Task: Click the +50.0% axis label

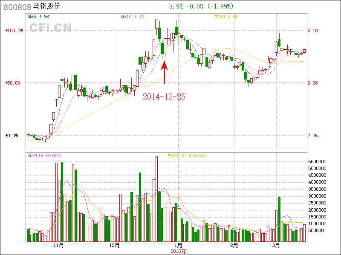Action: pyautogui.click(x=13, y=83)
